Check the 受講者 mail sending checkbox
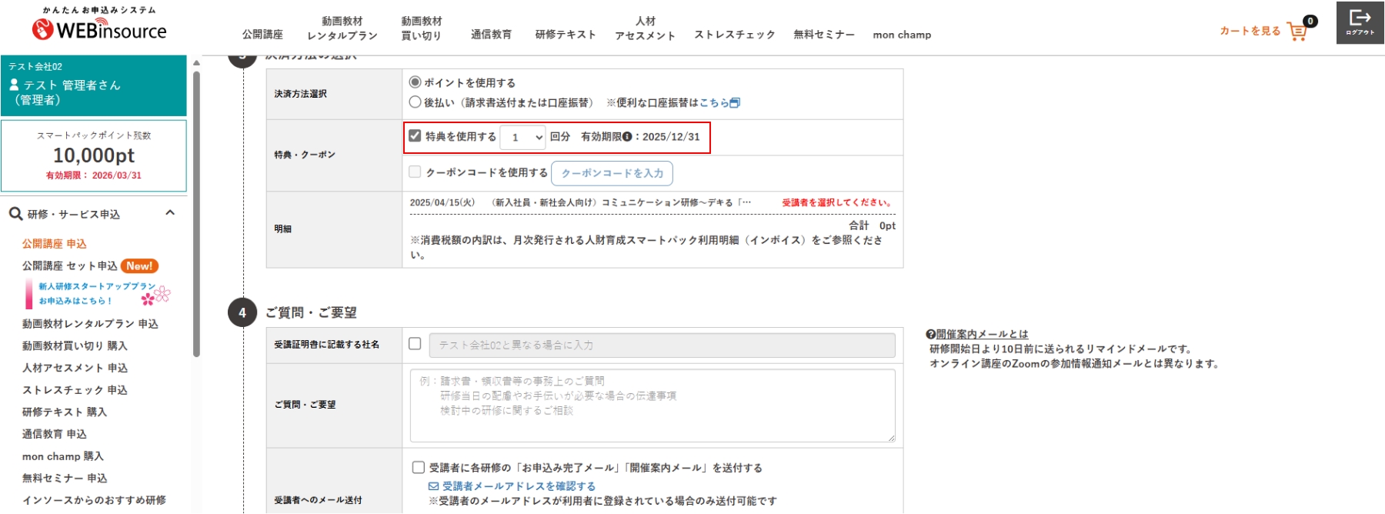Viewport: 1385px width, 514px height. pyautogui.click(x=419, y=467)
